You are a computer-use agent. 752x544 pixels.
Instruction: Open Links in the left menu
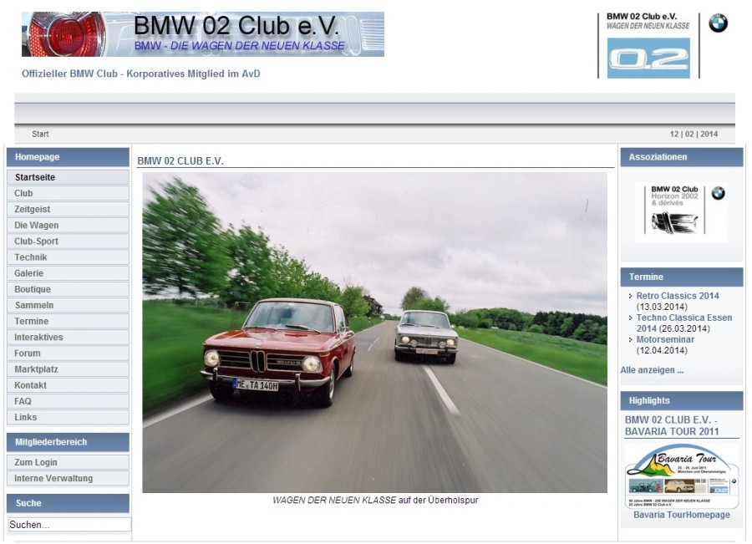(x=69, y=417)
